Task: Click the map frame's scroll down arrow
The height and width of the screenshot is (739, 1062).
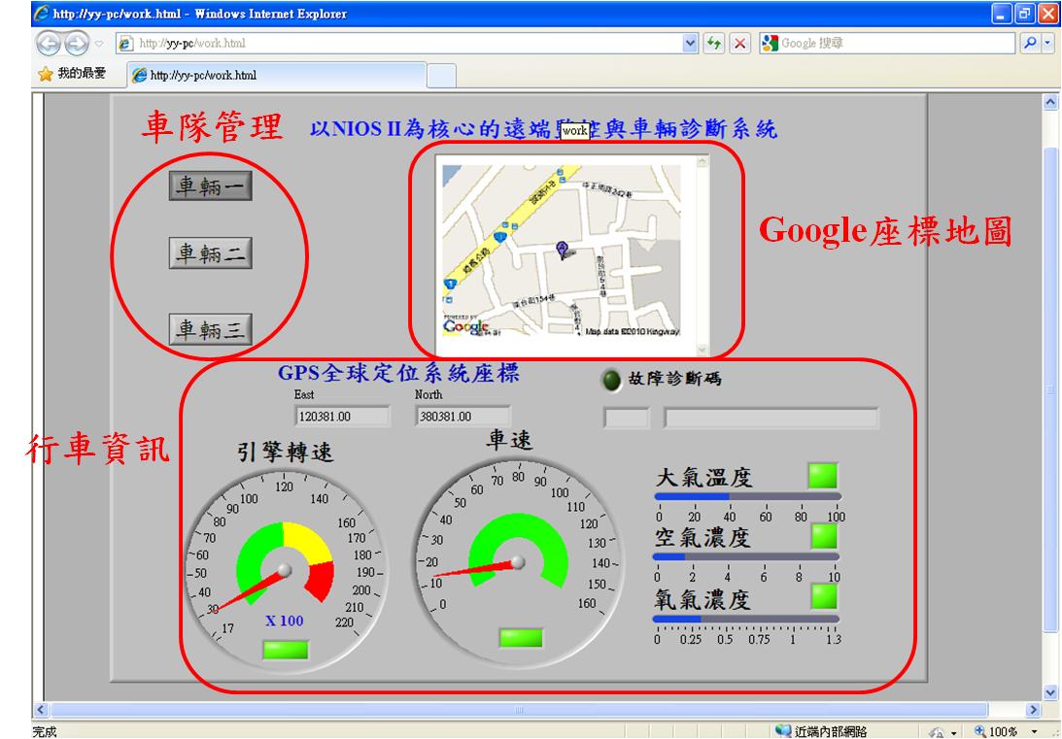Action: [x=702, y=350]
